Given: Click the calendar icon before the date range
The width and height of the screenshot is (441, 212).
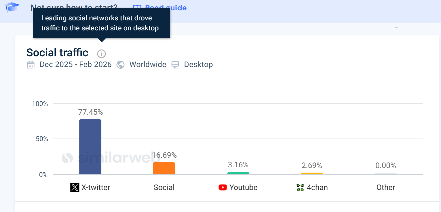Looking at the screenshot, I should 31,65.
